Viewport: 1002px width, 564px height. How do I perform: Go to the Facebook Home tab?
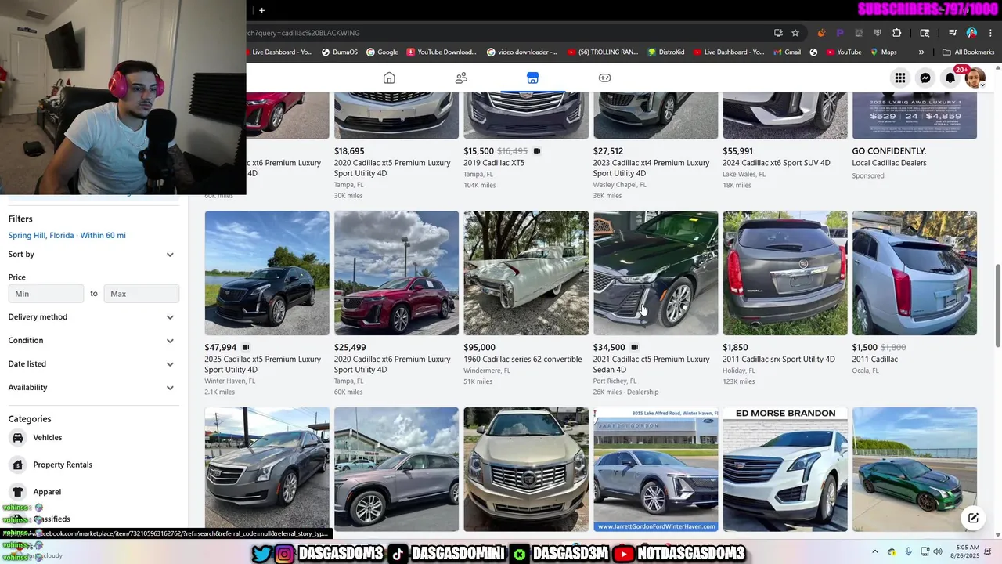389,78
